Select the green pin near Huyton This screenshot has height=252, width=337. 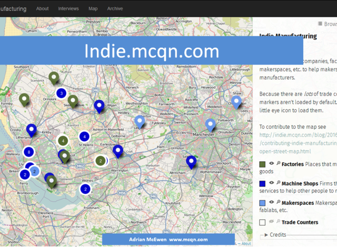pyautogui.click(x=64, y=157)
